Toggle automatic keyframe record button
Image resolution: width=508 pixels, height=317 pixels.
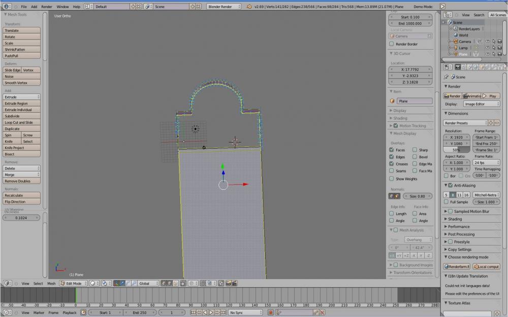point(271,312)
